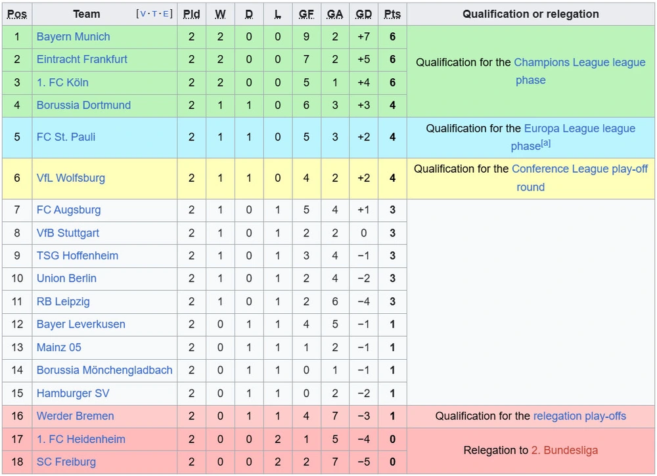Screen dimensions: 657x476
Task: Click the T (talk) template link
Action: click(x=154, y=14)
